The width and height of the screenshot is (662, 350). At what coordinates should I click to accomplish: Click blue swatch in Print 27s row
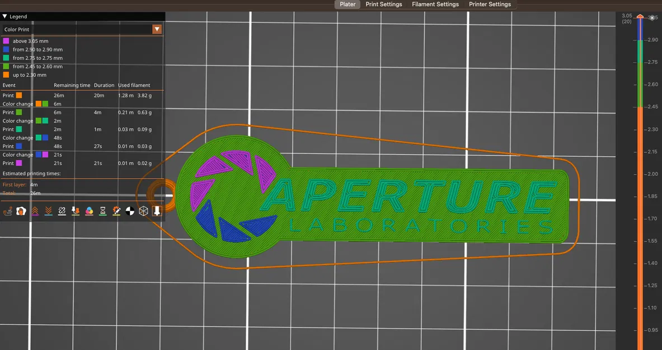[x=19, y=146]
